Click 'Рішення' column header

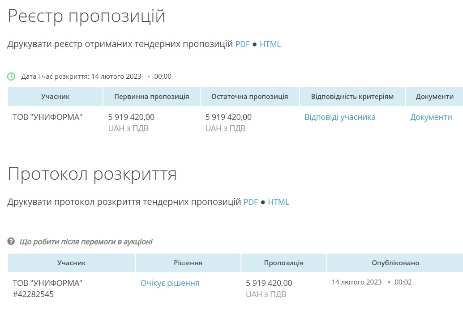(188, 263)
